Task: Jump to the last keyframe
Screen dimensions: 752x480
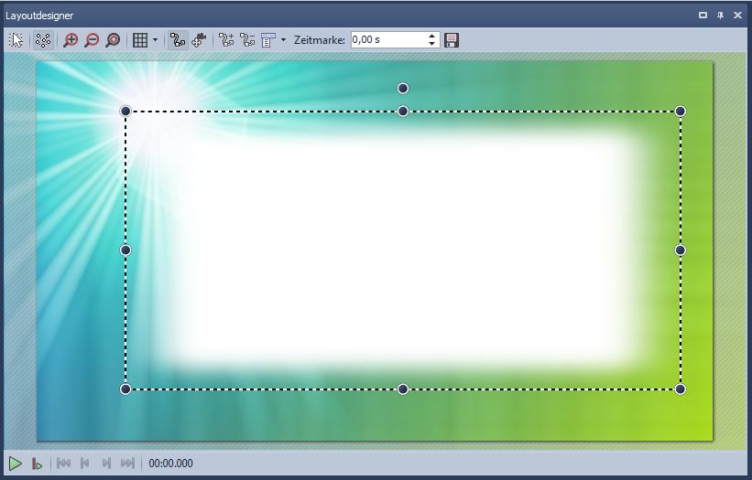Action: pos(127,464)
